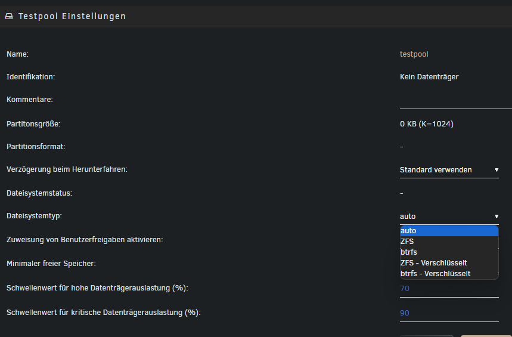
Task: Click the testpool name value
Action: (x=414, y=54)
